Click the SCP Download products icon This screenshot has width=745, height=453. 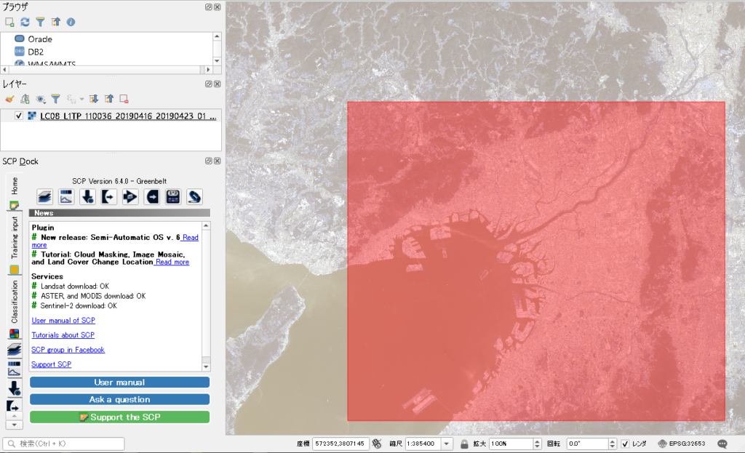(88, 196)
